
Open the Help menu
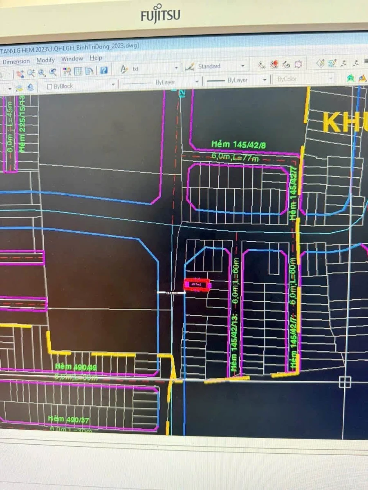[x=96, y=58]
